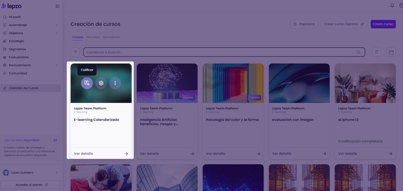The image size is (403, 191).
Task: Open the Papelera trash button
Action: 304,24
